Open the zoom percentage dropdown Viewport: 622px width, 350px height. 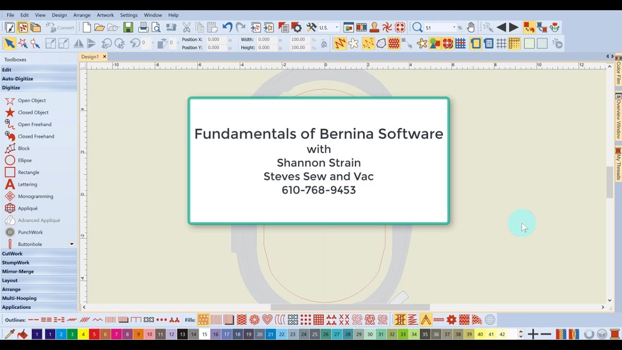[x=454, y=28]
